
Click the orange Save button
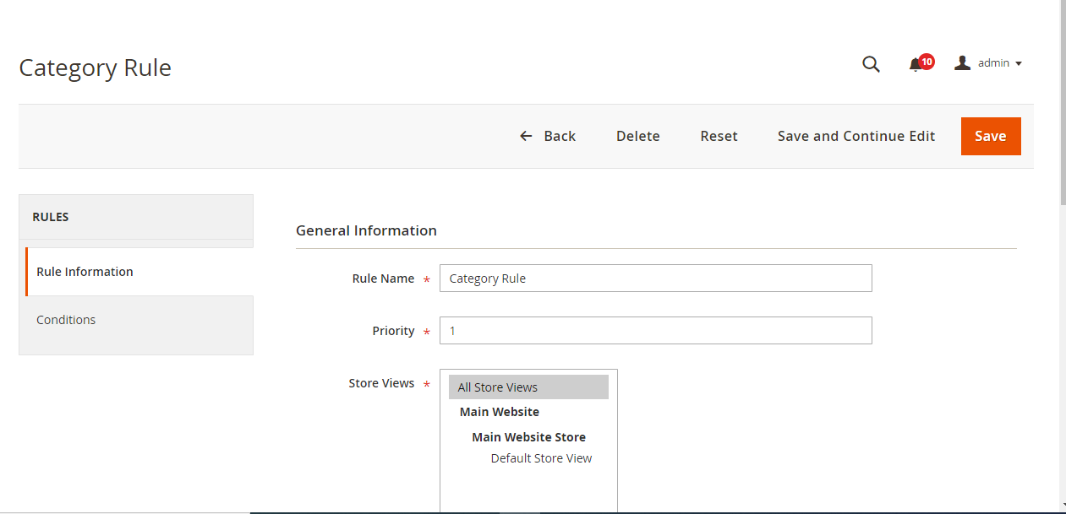pyautogui.click(x=990, y=136)
